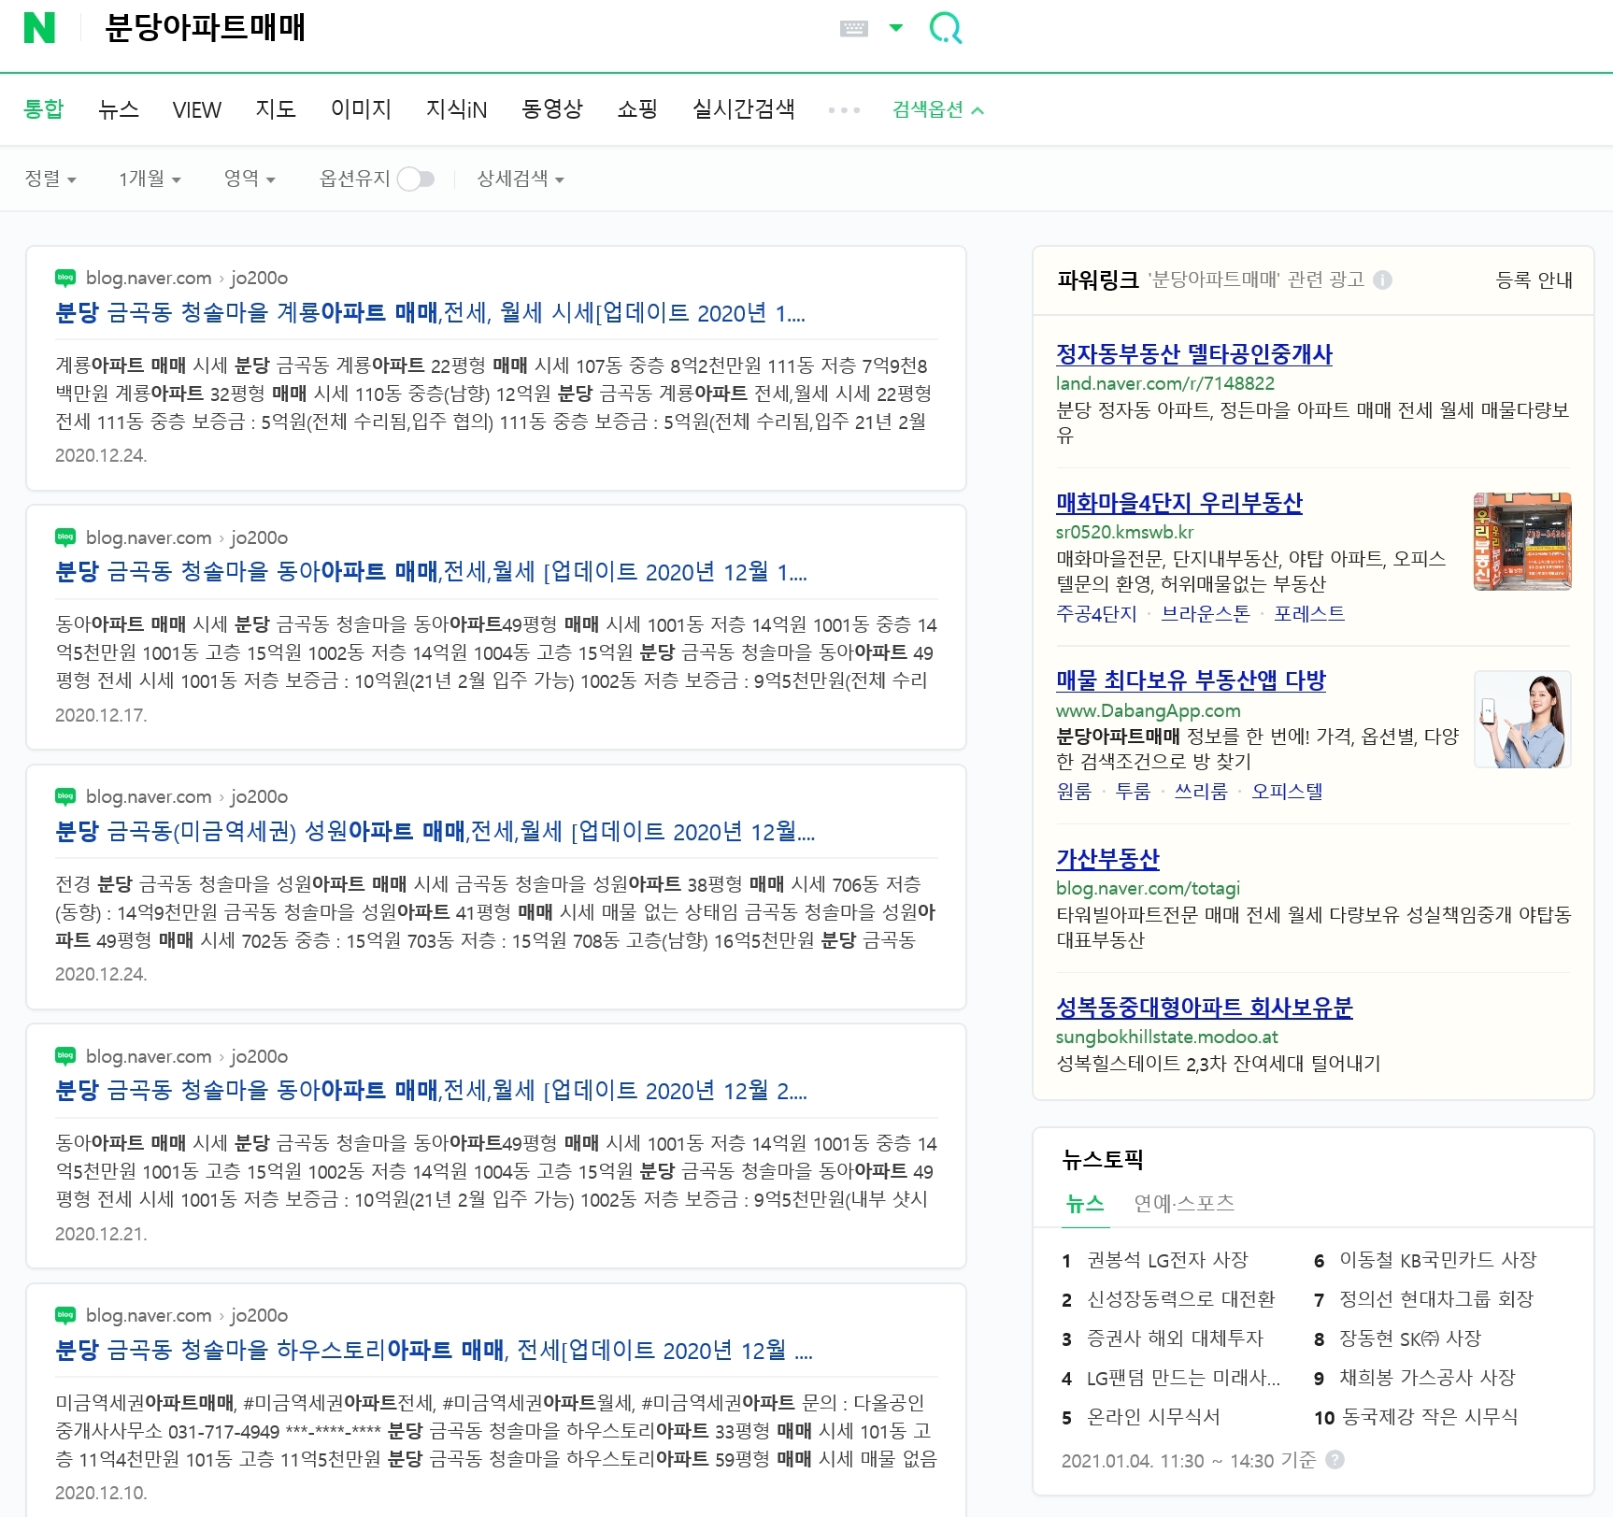Click the 뉴스토픽 time-range help icon
This screenshot has height=1517, width=1613.
(x=1335, y=1459)
